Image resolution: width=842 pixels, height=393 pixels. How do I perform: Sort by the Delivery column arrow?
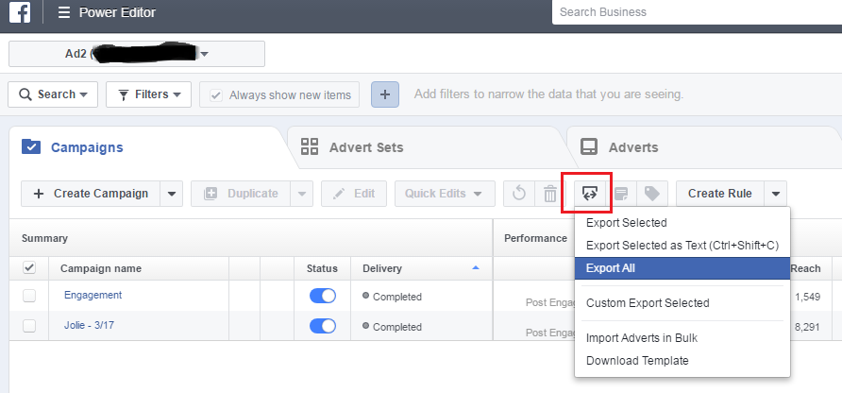click(x=475, y=267)
